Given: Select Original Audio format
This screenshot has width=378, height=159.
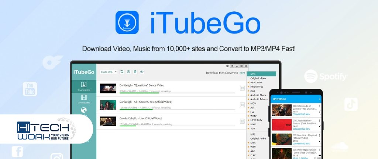Looking at the screenshot, I should coord(258,139).
